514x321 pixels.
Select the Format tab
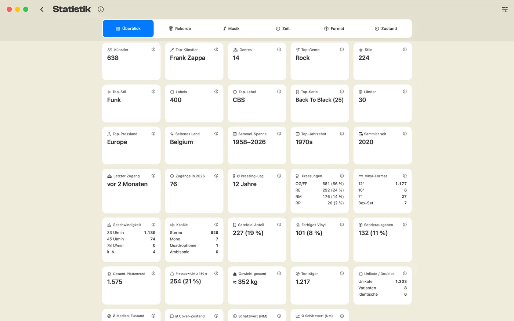click(334, 29)
